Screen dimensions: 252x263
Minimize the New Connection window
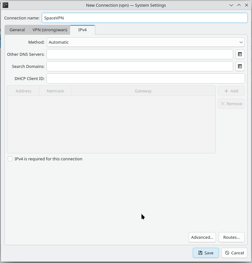[x=232, y=5]
